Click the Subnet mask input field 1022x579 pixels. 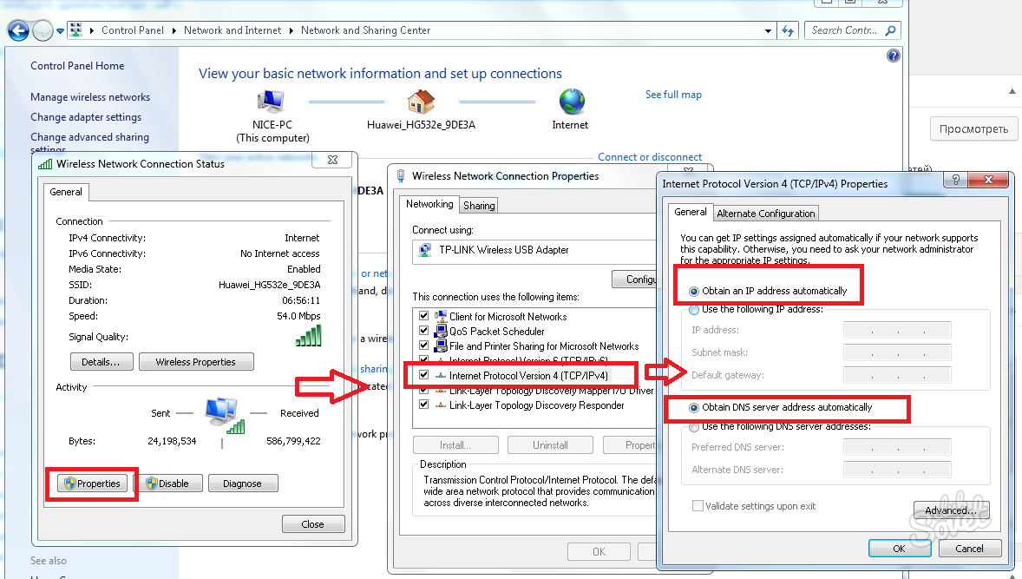[x=897, y=352]
